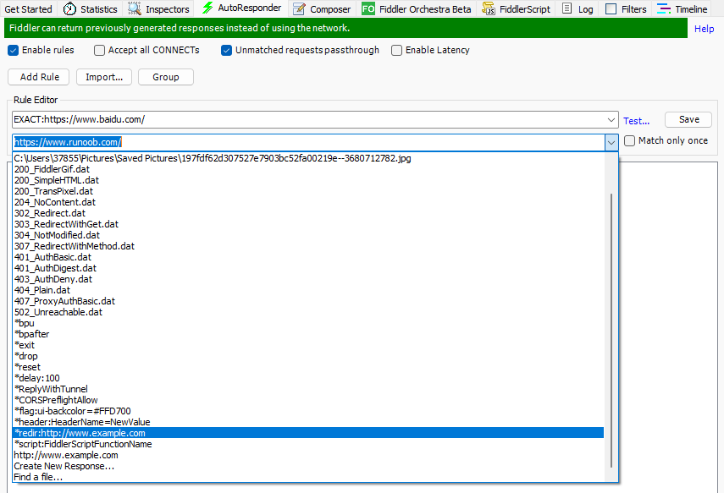Screen dimensions: 724x493
Task: Expand the EXACT match rule dropdown arrow
Action: [611, 120]
